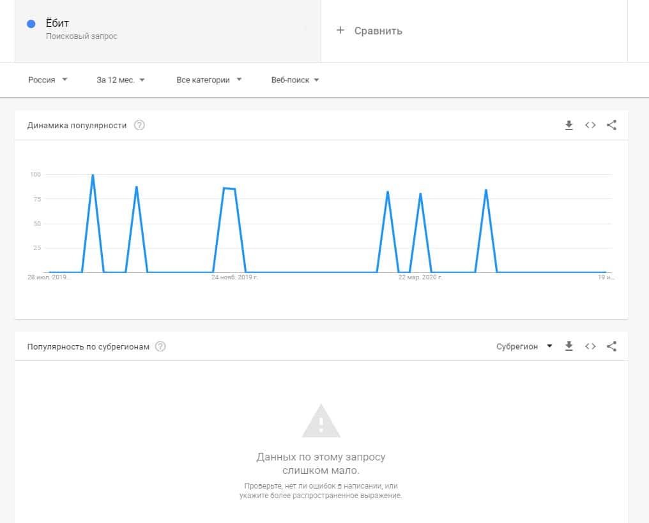This screenshot has width=649, height=523.
Task: Expand the Субрегион dropdown
Action: pyautogui.click(x=524, y=347)
